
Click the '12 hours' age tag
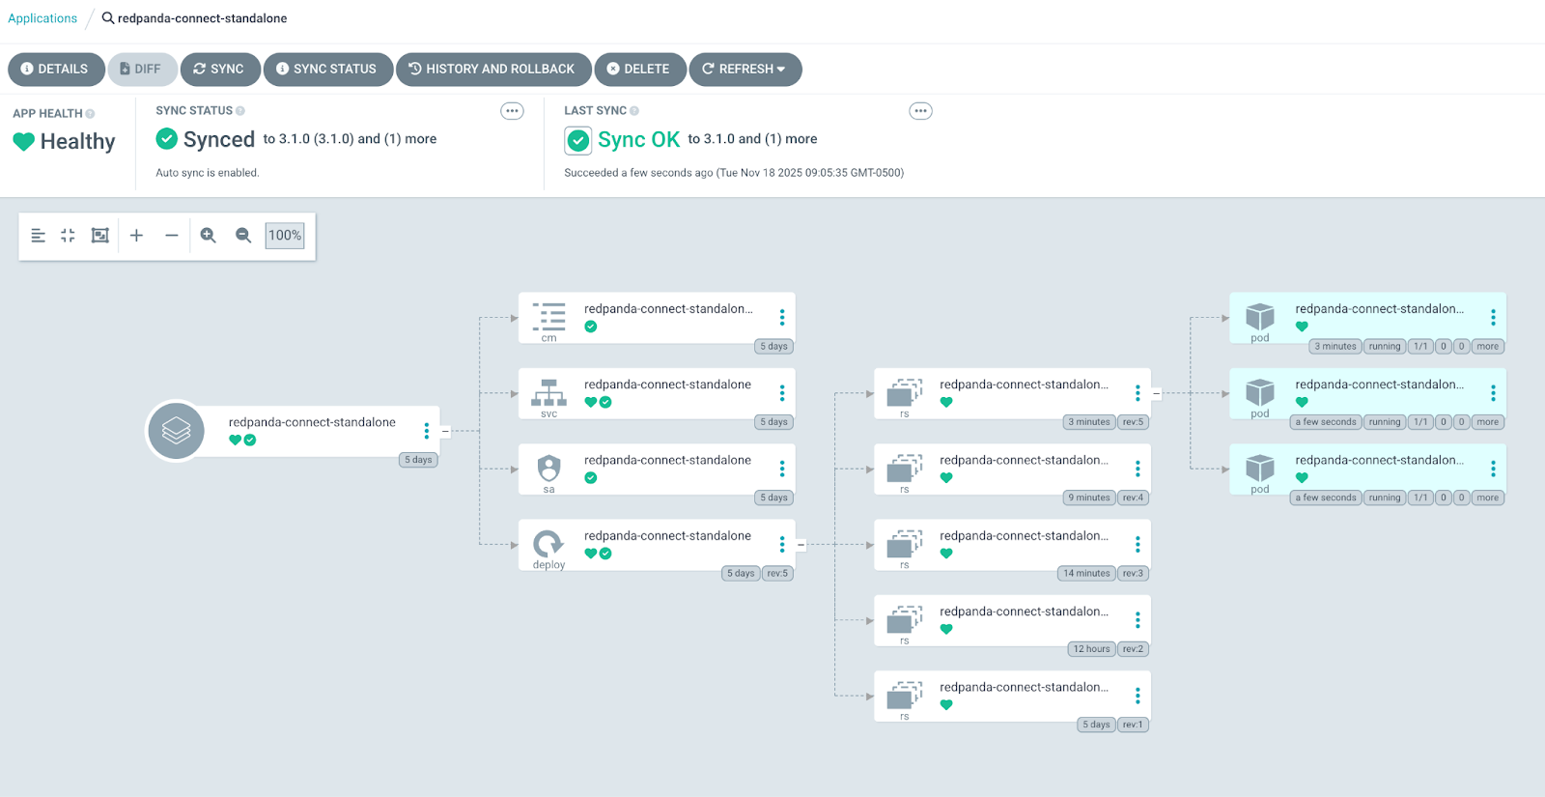[x=1091, y=649]
